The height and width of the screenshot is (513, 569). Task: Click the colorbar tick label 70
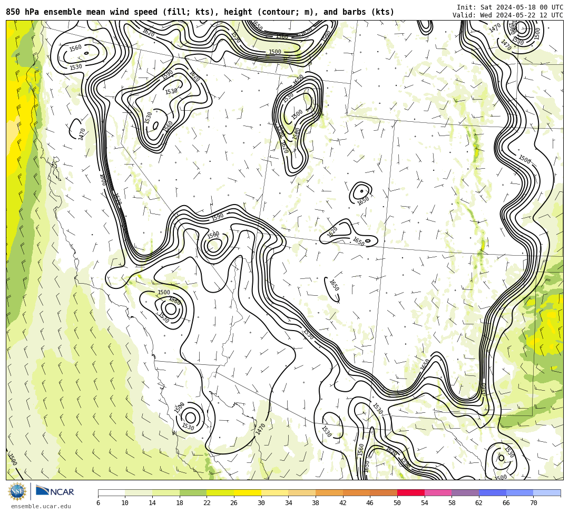tap(533, 503)
